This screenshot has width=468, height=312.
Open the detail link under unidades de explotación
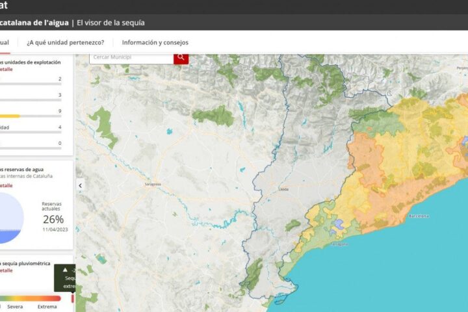6,68
